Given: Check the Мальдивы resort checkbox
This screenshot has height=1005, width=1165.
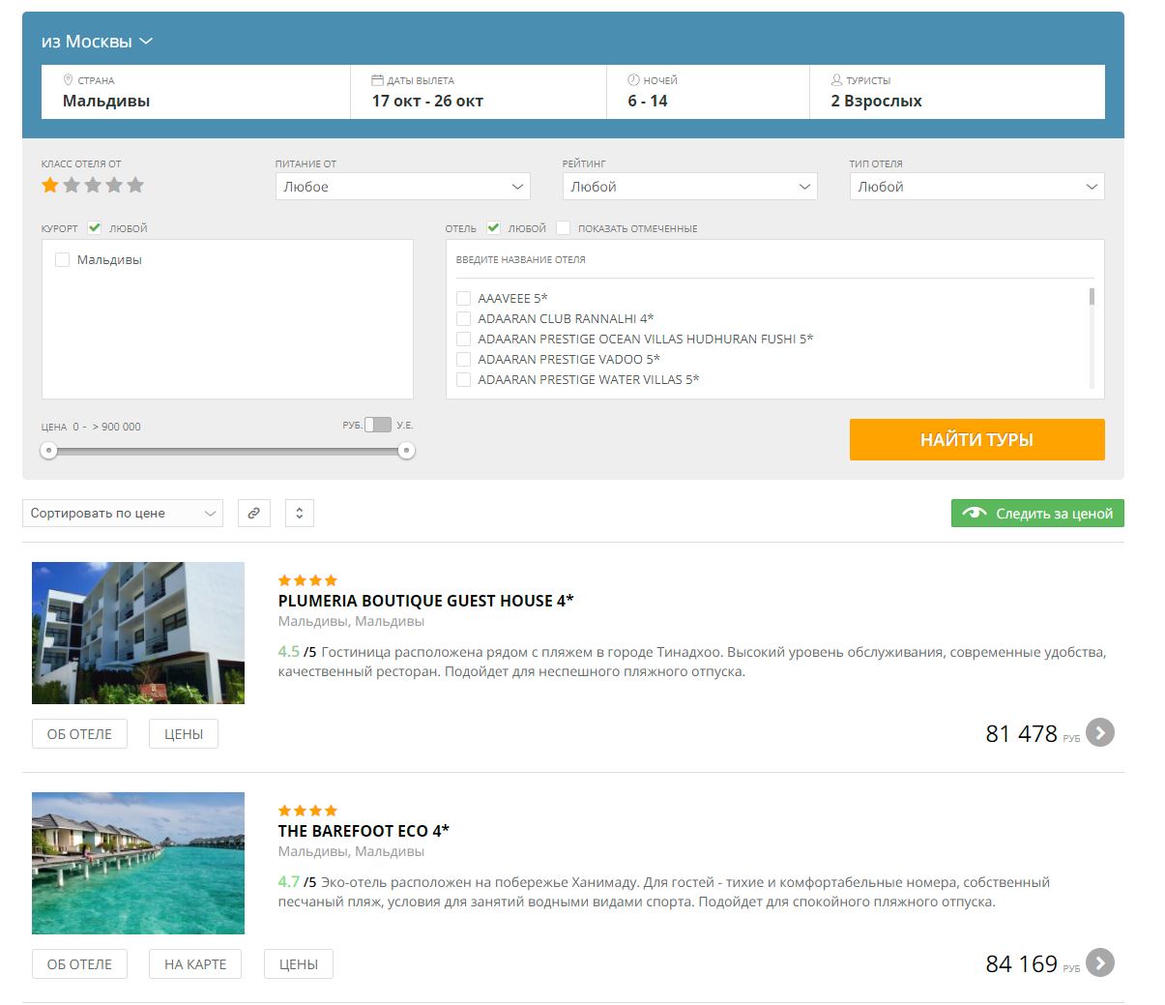Looking at the screenshot, I should click(x=63, y=260).
